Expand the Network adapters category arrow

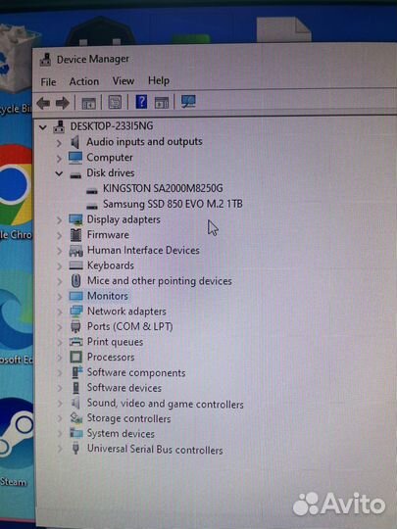click(60, 312)
